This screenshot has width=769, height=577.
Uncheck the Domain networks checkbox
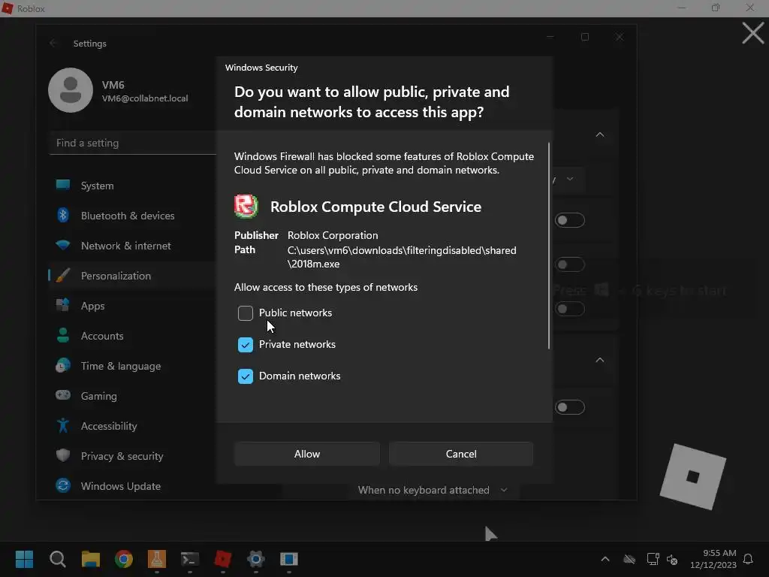point(246,376)
